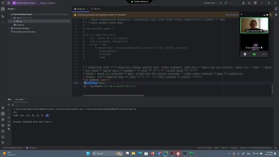
Task: Click 'Process finished with exit code' output line
Action: (32, 122)
